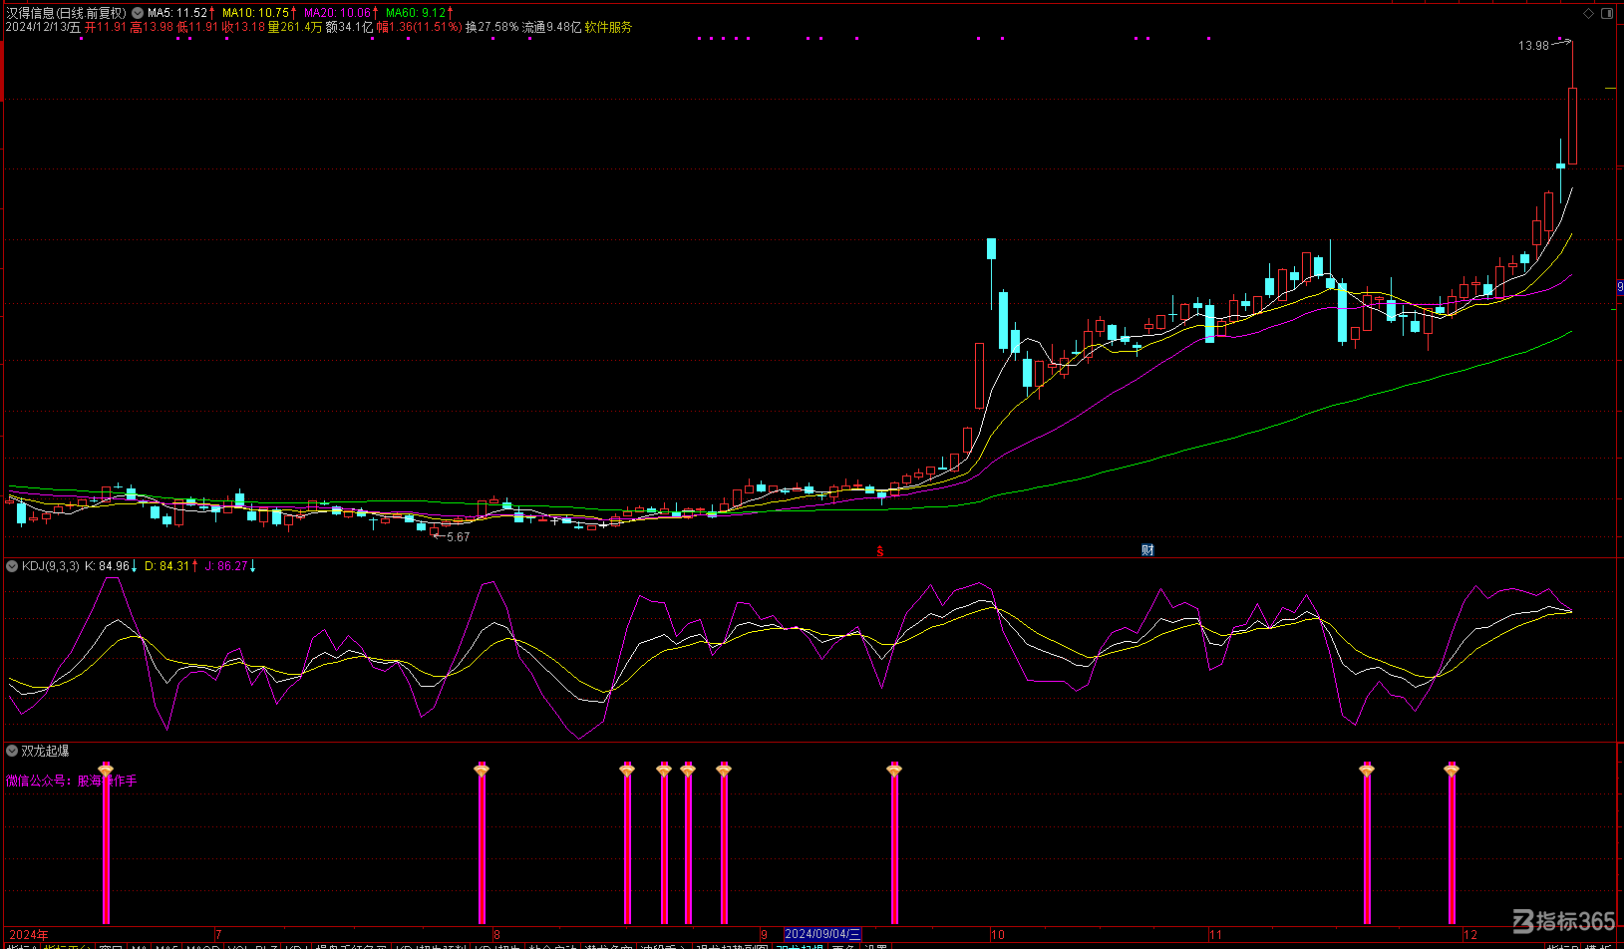The image size is (1624, 949).
Task: Click the 高13.98 high price value
Action: (152, 27)
